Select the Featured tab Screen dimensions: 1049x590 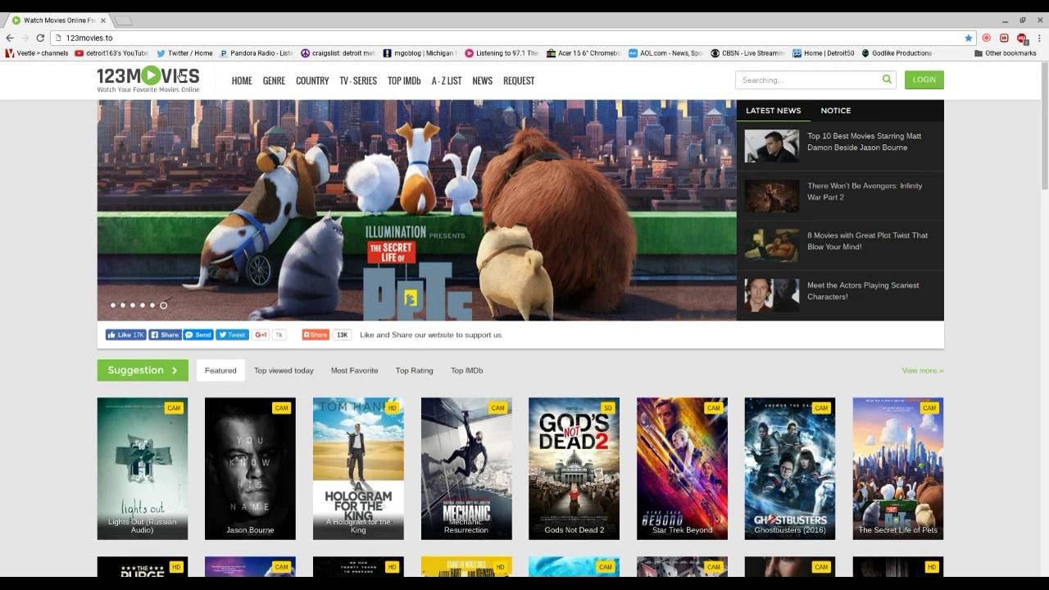point(220,370)
